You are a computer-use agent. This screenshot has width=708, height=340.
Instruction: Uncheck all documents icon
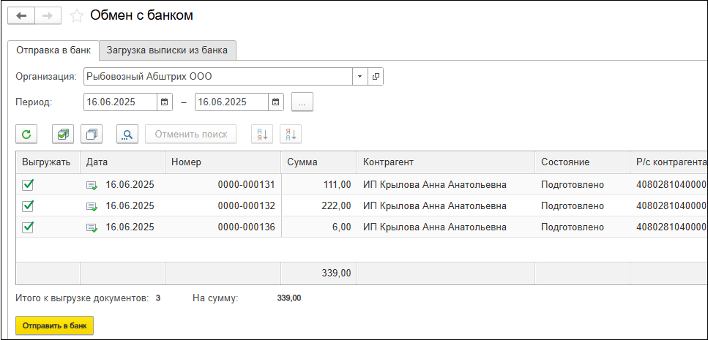pyautogui.click(x=92, y=134)
